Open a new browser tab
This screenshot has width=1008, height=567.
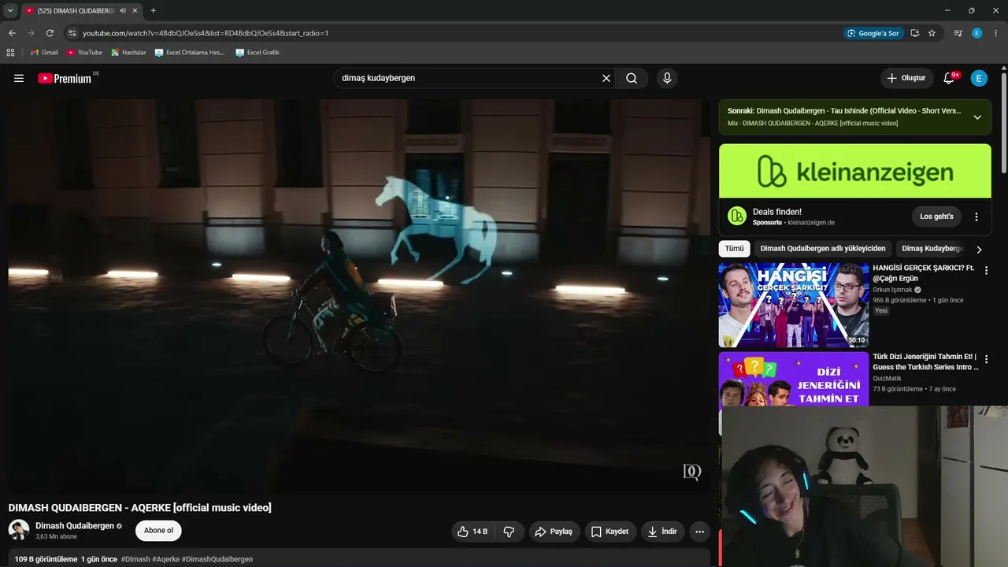click(153, 11)
